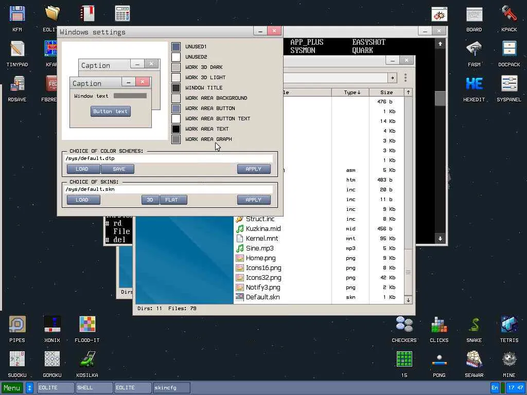The width and height of the screenshot is (527, 395).
Task: Click SAVE under color schemes
Action: coord(118,169)
